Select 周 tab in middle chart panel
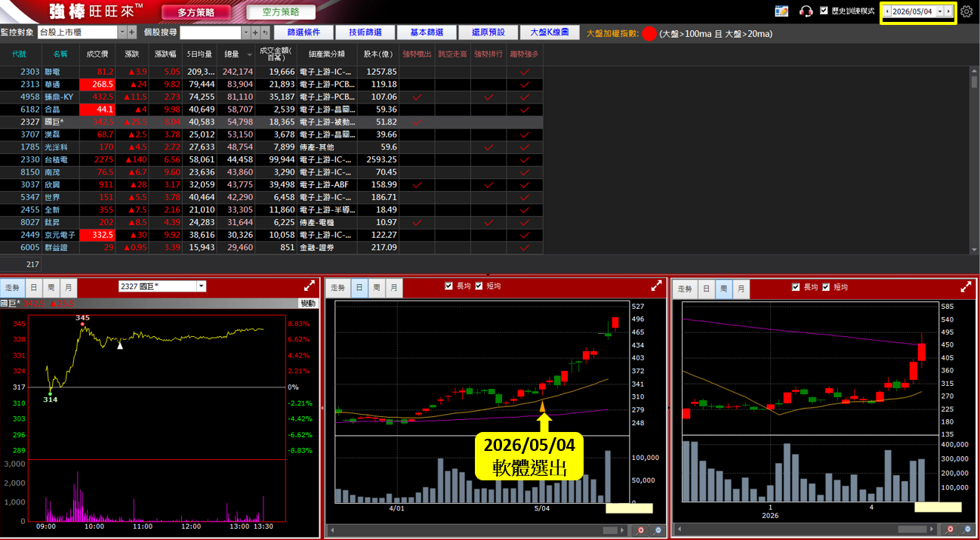This screenshot has height=540, width=980. click(x=376, y=288)
